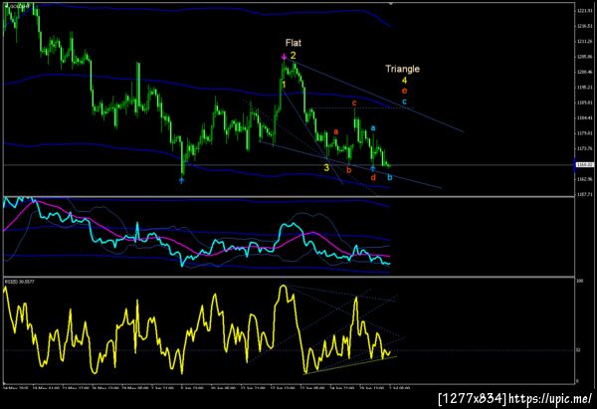This screenshot has width=597, height=409.
Task: Click the yellow RSI support trendline at bottom
Action: (x=350, y=365)
